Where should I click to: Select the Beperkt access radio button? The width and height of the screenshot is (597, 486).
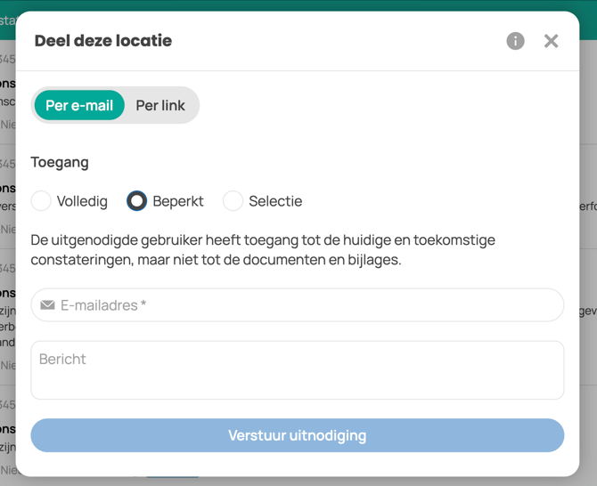coord(136,201)
